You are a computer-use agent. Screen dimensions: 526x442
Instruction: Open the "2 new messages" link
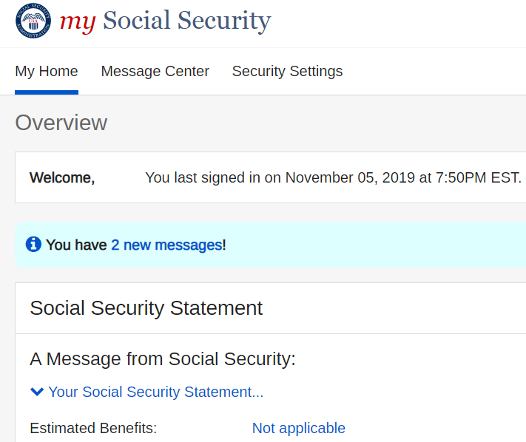166,245
